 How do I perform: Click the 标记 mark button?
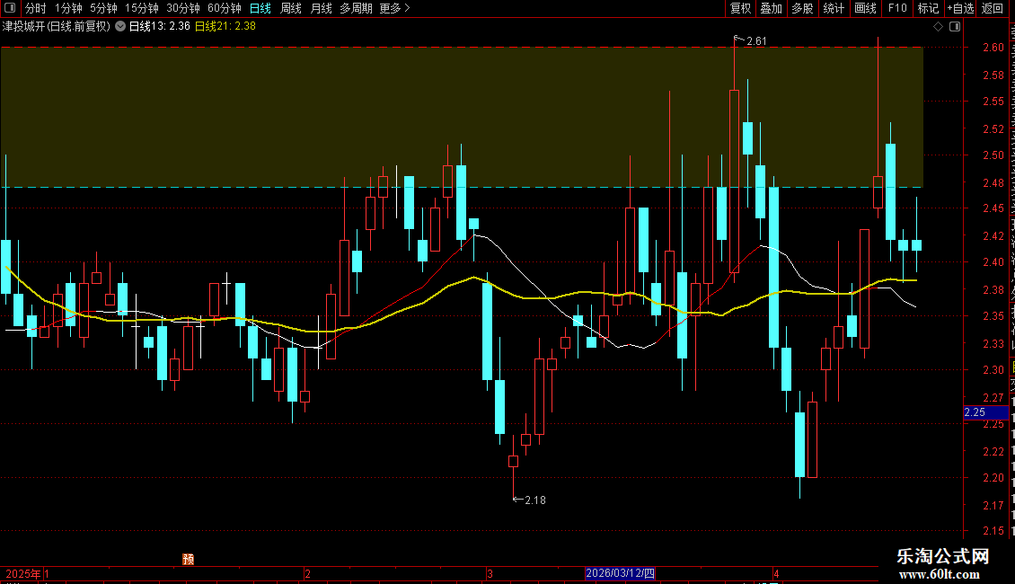click(x=928, y=8)
